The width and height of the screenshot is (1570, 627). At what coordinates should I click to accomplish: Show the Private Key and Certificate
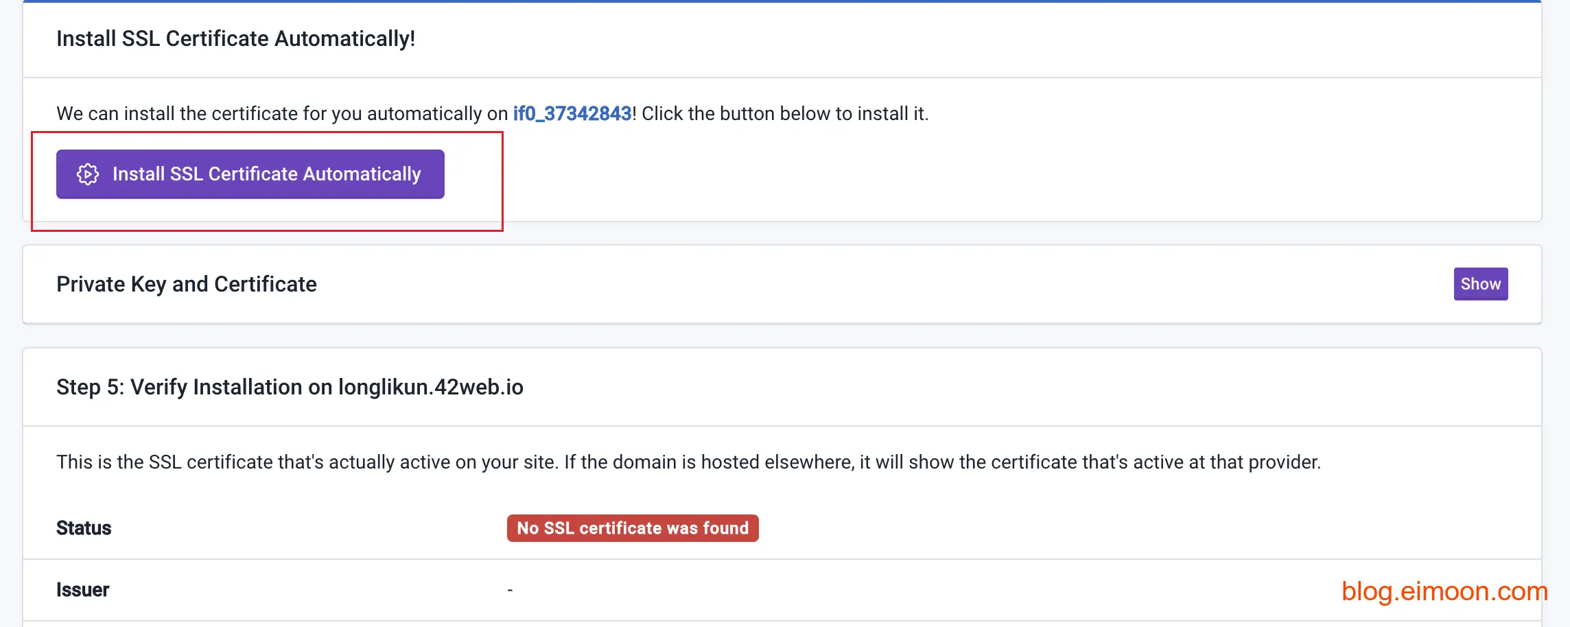coord(1480,284)
